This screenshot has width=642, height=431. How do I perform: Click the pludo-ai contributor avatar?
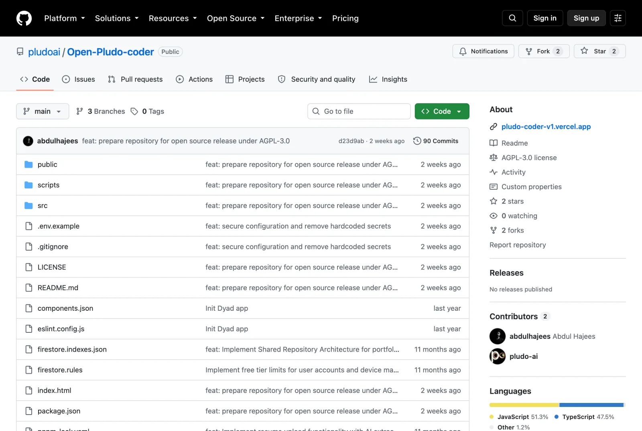(x=498, y=356)
